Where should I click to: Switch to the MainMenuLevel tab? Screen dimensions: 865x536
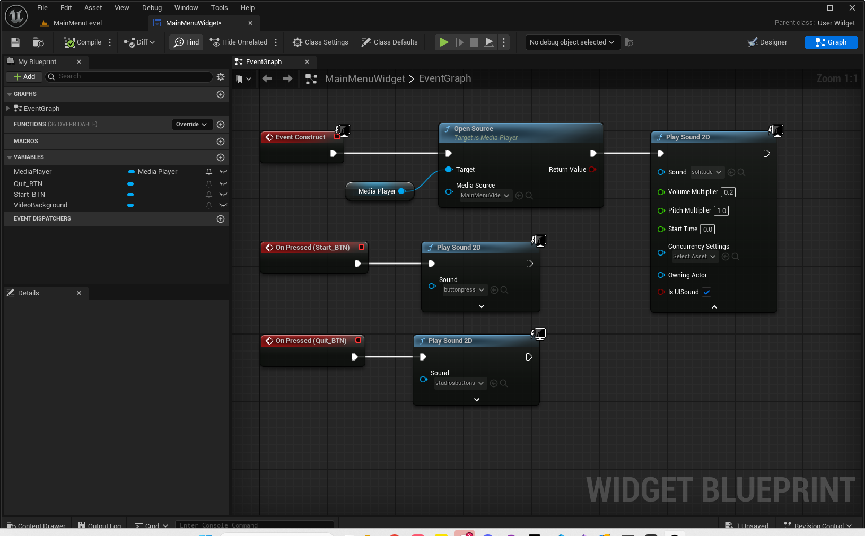click(77, 23)
